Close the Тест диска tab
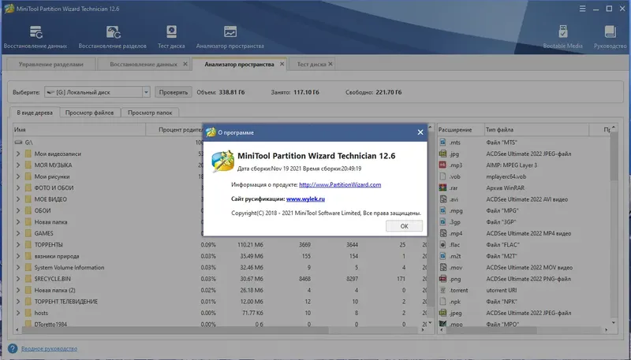631x360 pixels. 330,64
